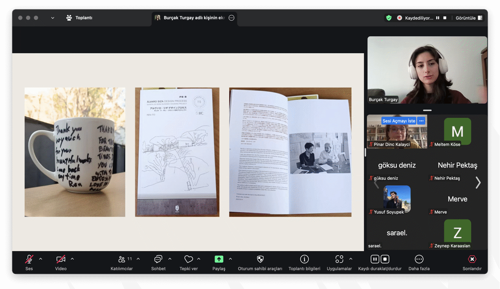Expand audio options arrow beside Ses
Viewport: 500px width, 289px height.
[x=41, y=259]
